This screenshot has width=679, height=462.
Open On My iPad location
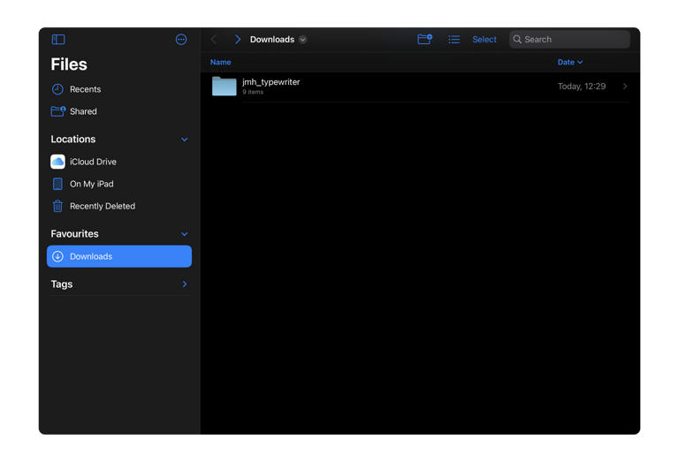tap(119, 184)
